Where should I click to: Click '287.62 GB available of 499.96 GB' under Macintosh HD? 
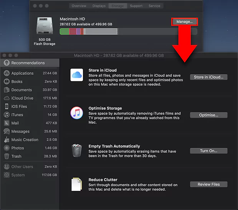click(x=86, y=24)
